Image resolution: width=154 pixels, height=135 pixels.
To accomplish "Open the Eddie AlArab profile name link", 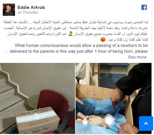I will (31, 7).
